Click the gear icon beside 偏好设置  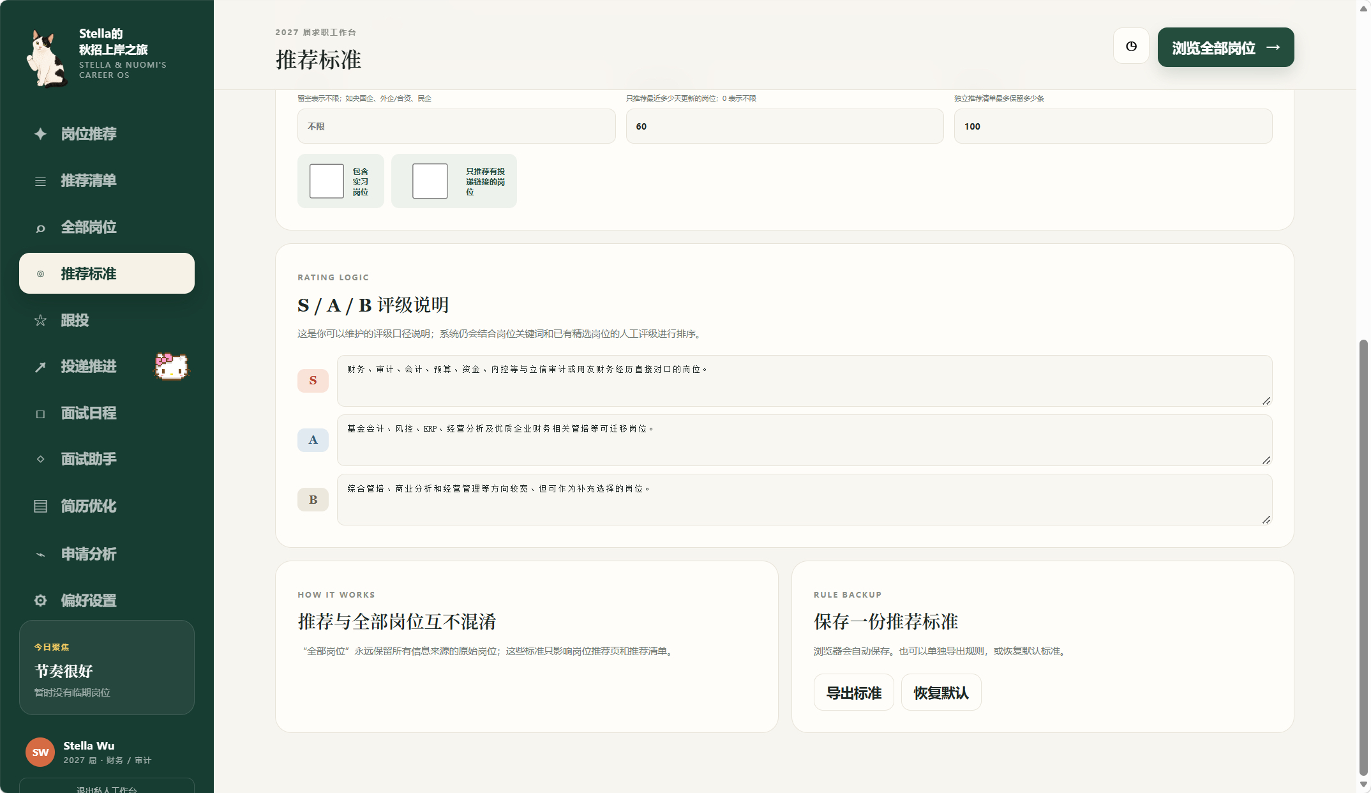(x=40, y=600)
